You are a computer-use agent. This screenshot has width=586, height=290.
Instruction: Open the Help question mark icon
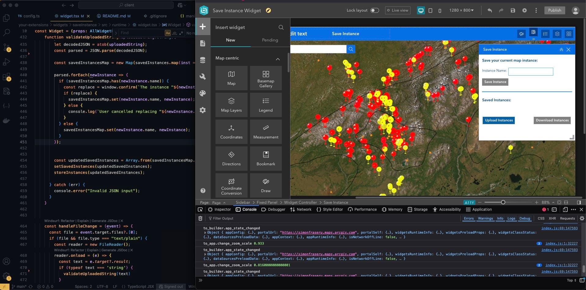tap(203, 191)
